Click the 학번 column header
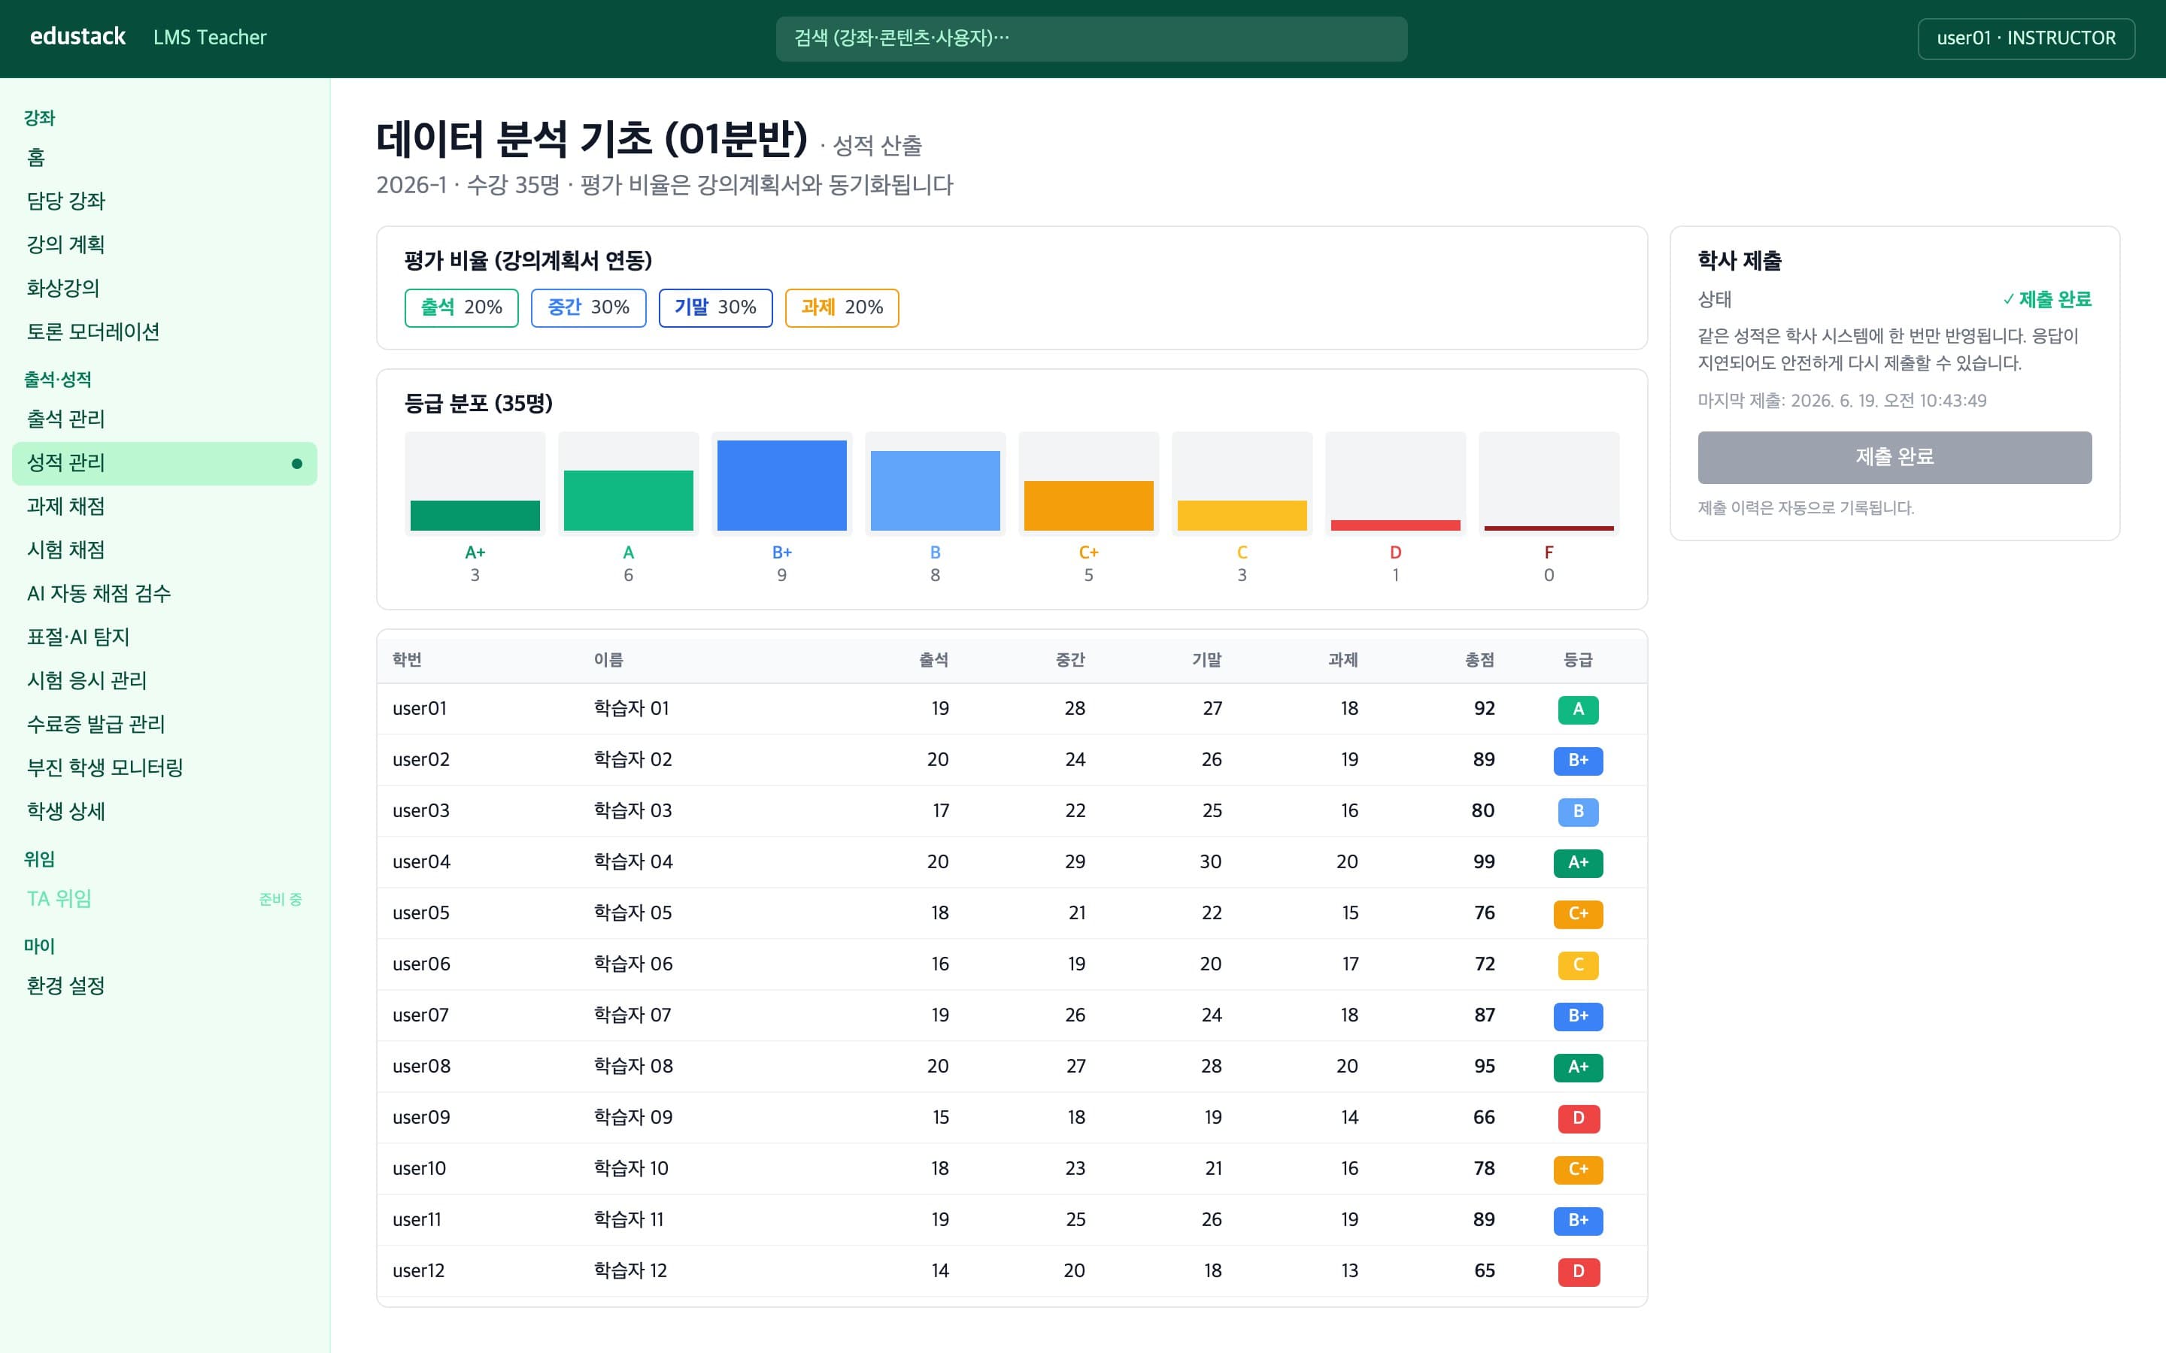 pyautogui.click(x=407, y=659)
